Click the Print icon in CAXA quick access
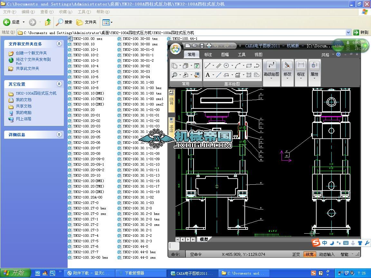371x278 pixels. click(209, 46)
